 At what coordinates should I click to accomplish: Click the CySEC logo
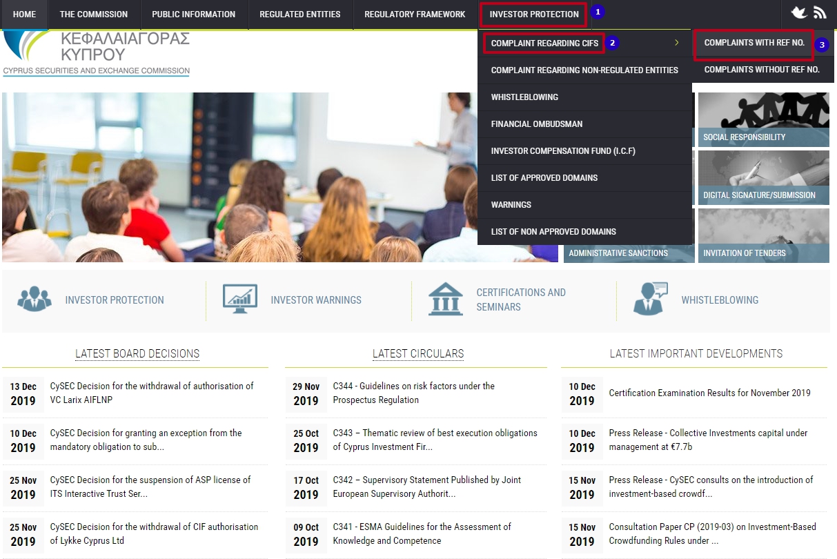coord(95,50)
